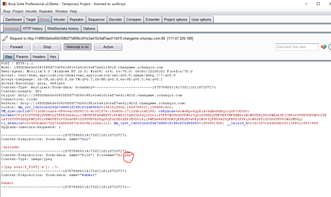This screenshot has height=197, width=331.
Task: Switch to the Target tab
Action: [31, 20]
